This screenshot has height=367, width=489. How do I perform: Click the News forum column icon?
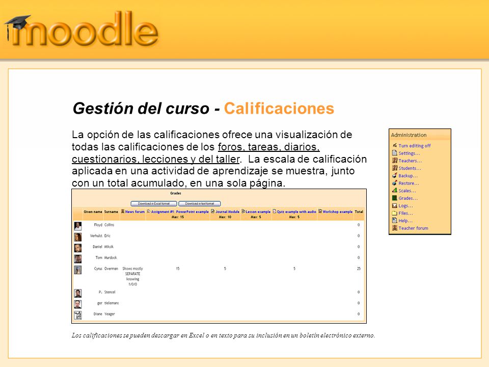point(123,211)
